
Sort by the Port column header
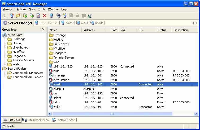(112, 30)
